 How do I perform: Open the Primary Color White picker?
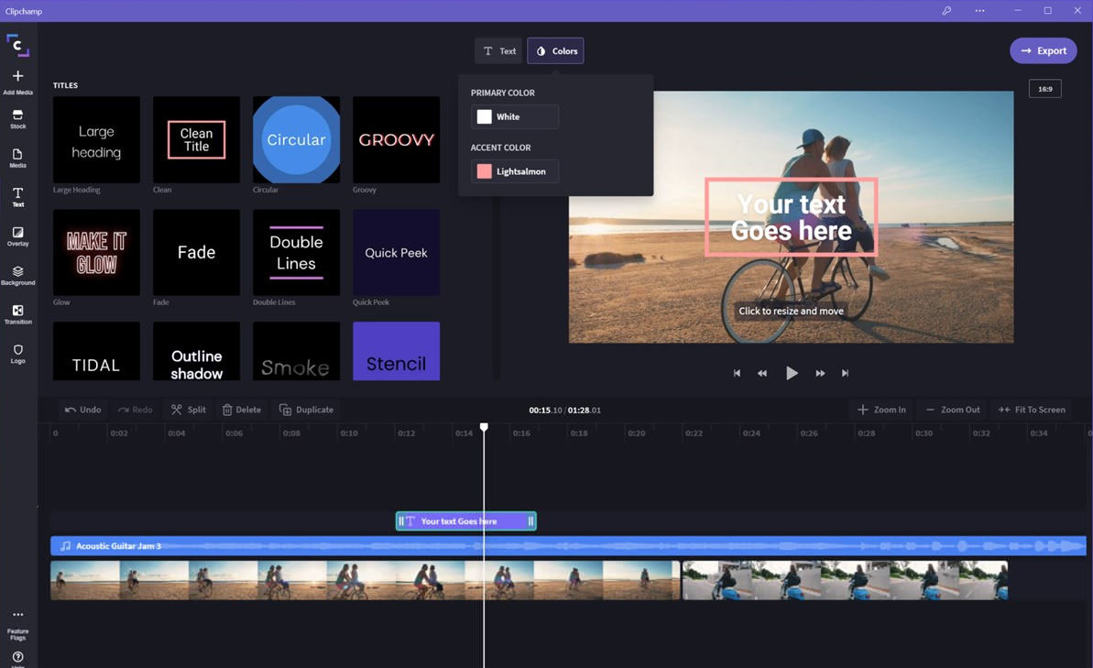[x=514, y=116]
